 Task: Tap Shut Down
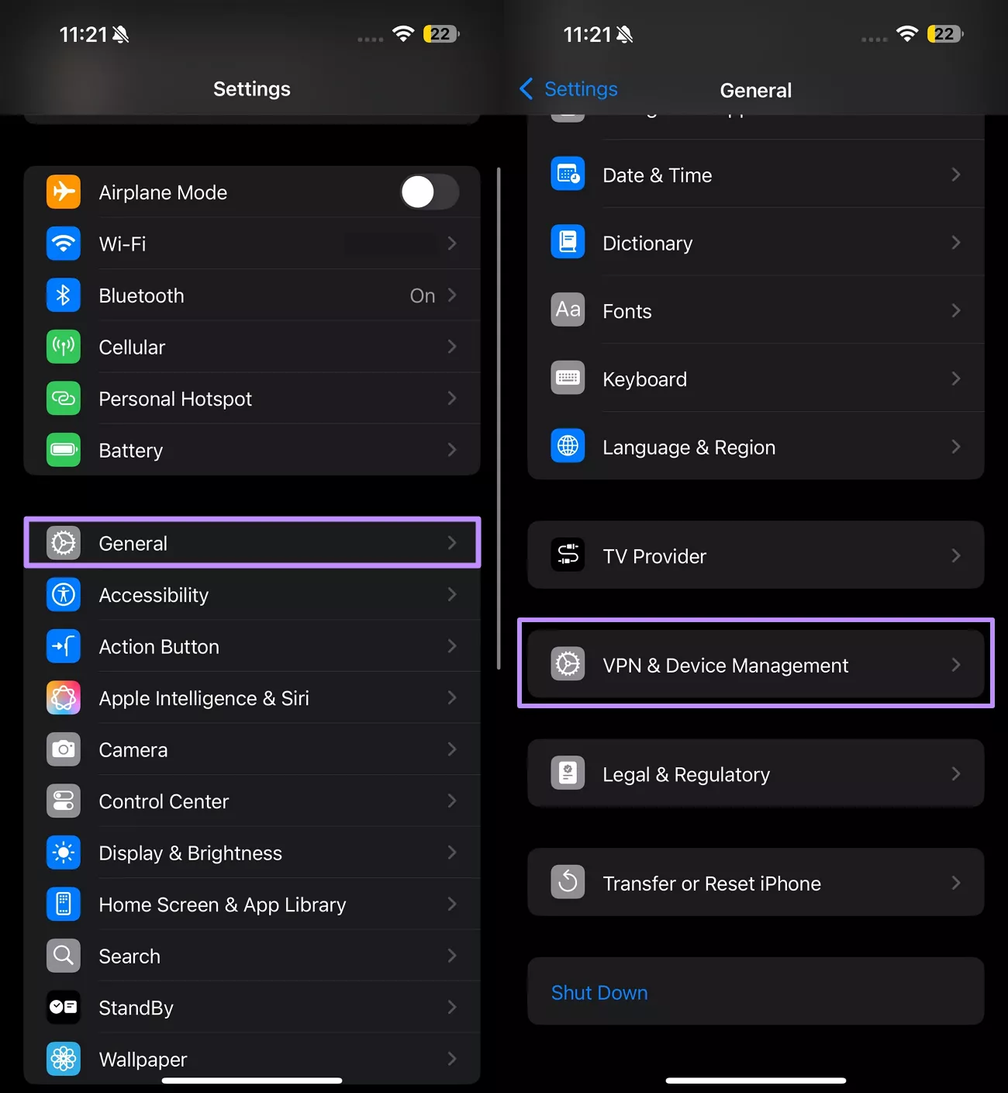pyautogui.click(x=599, y=992)
